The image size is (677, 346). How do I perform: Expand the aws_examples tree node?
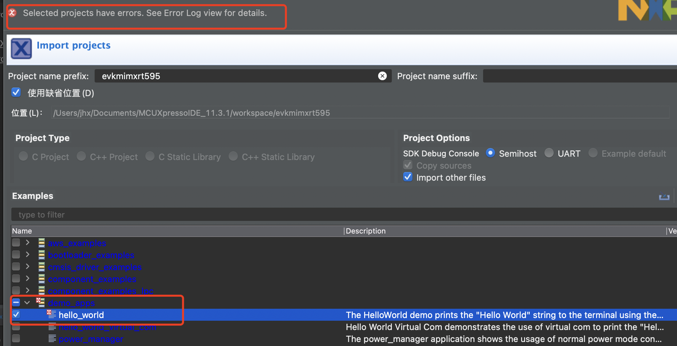click(x=28, y=243)
